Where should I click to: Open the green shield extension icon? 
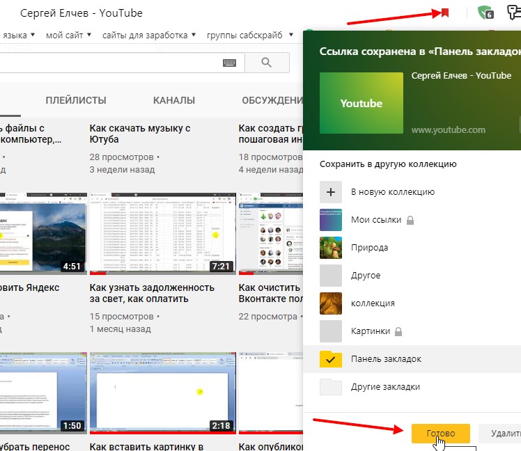point(485,13)
